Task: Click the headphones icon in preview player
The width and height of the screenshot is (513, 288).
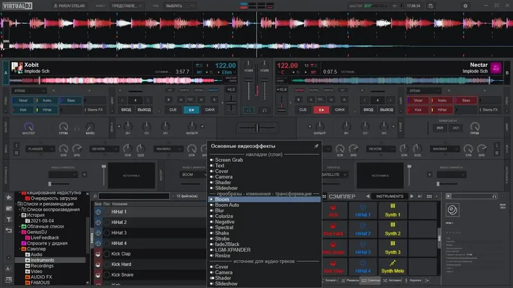Action: point(494,196)
